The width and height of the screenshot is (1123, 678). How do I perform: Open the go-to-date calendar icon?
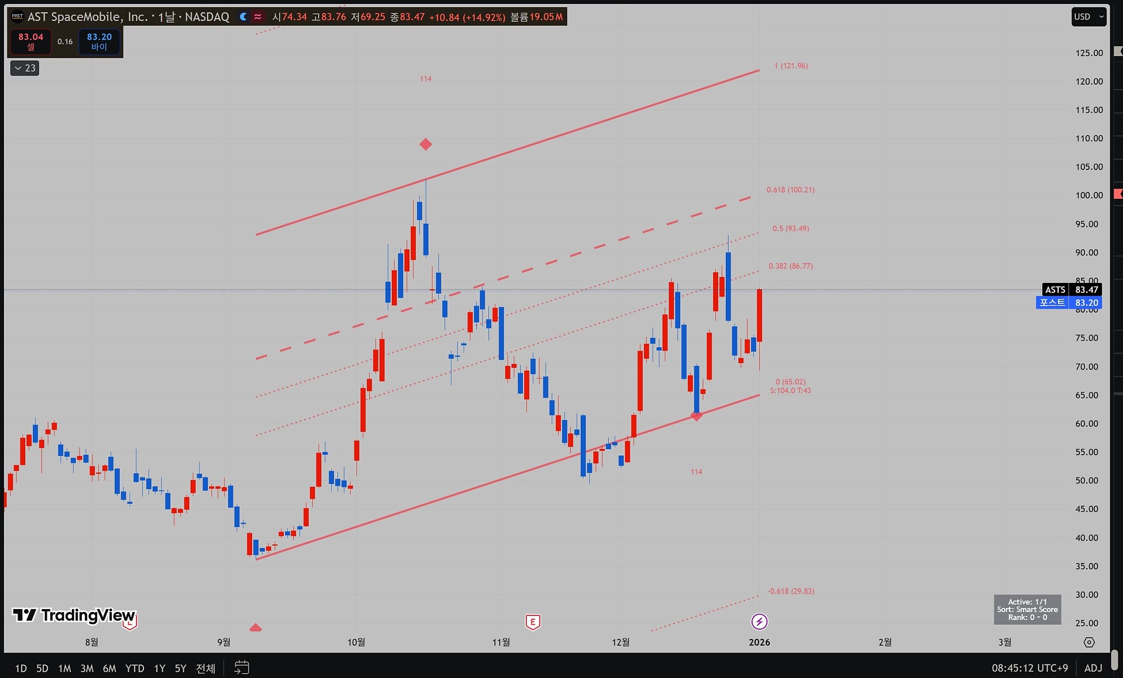(242, 667)
